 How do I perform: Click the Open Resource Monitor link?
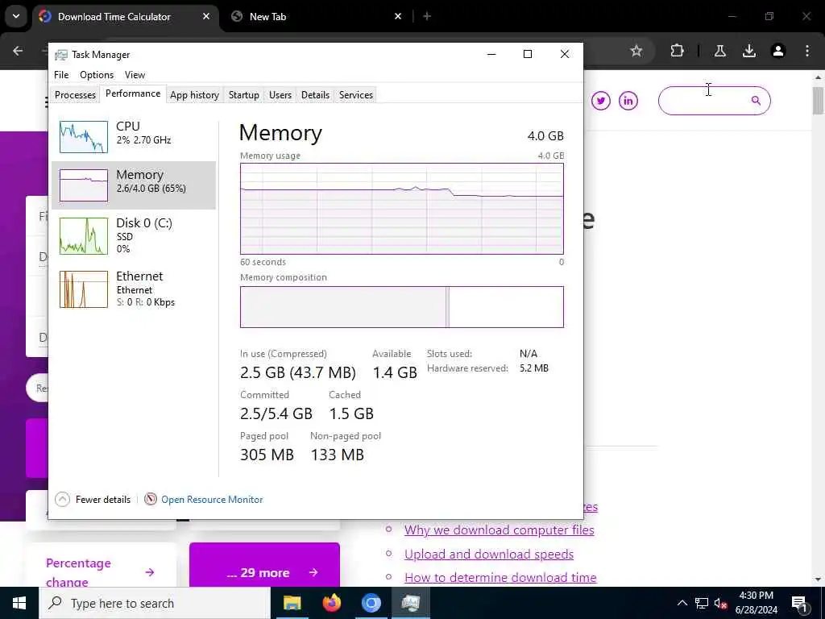point(212,500)
